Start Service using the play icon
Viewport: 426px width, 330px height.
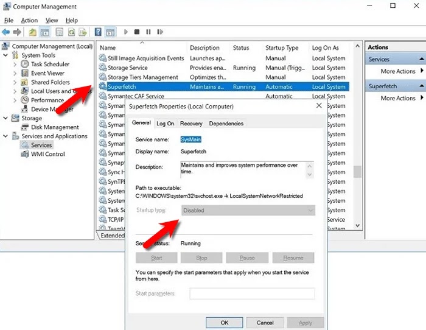[125, 32]
